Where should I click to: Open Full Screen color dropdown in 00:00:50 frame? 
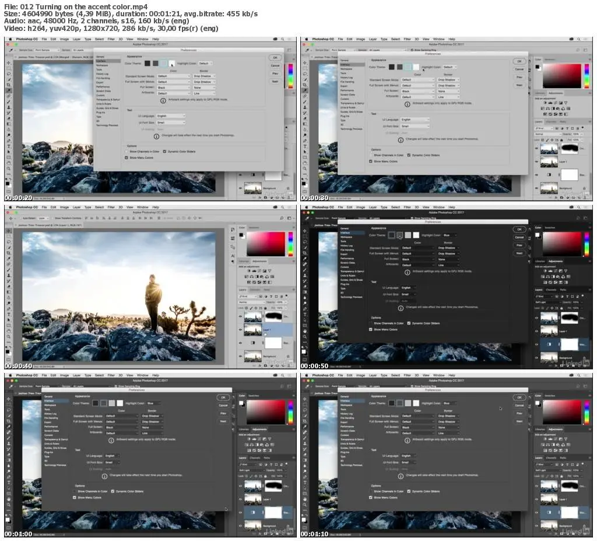(x=417, y=259)
